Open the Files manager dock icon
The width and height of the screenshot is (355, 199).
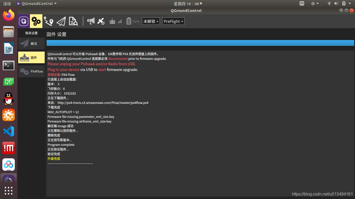pos(9,32)
